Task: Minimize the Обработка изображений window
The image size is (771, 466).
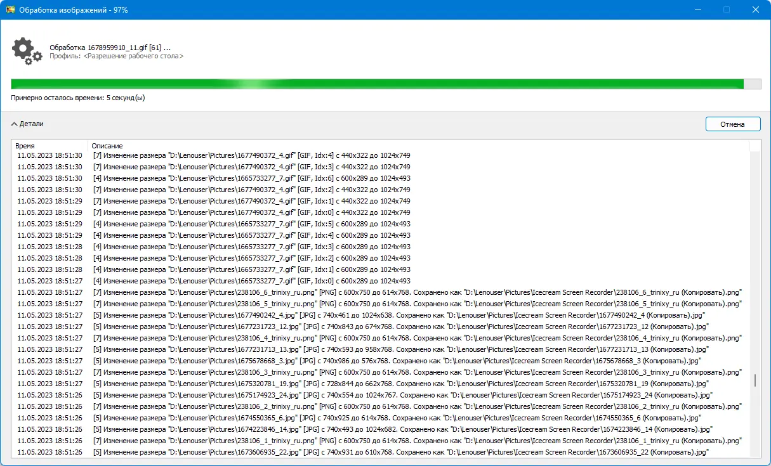Action: tap(697, 10)
